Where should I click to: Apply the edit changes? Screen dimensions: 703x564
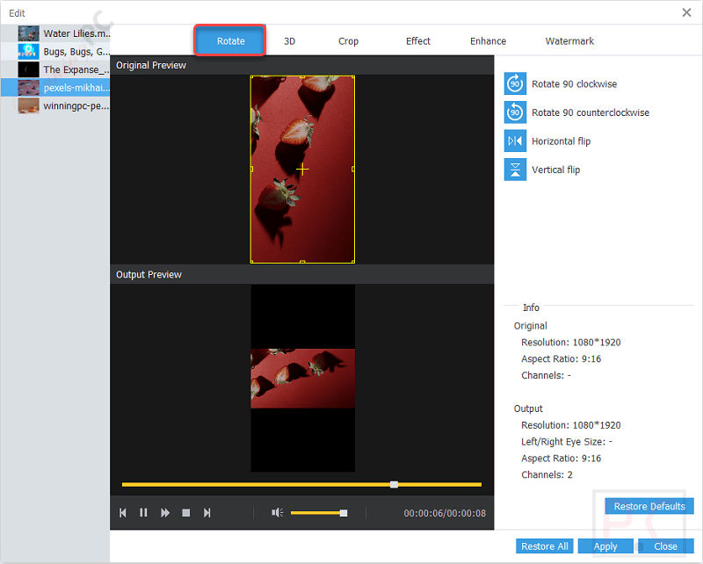[x=605, y=546]
